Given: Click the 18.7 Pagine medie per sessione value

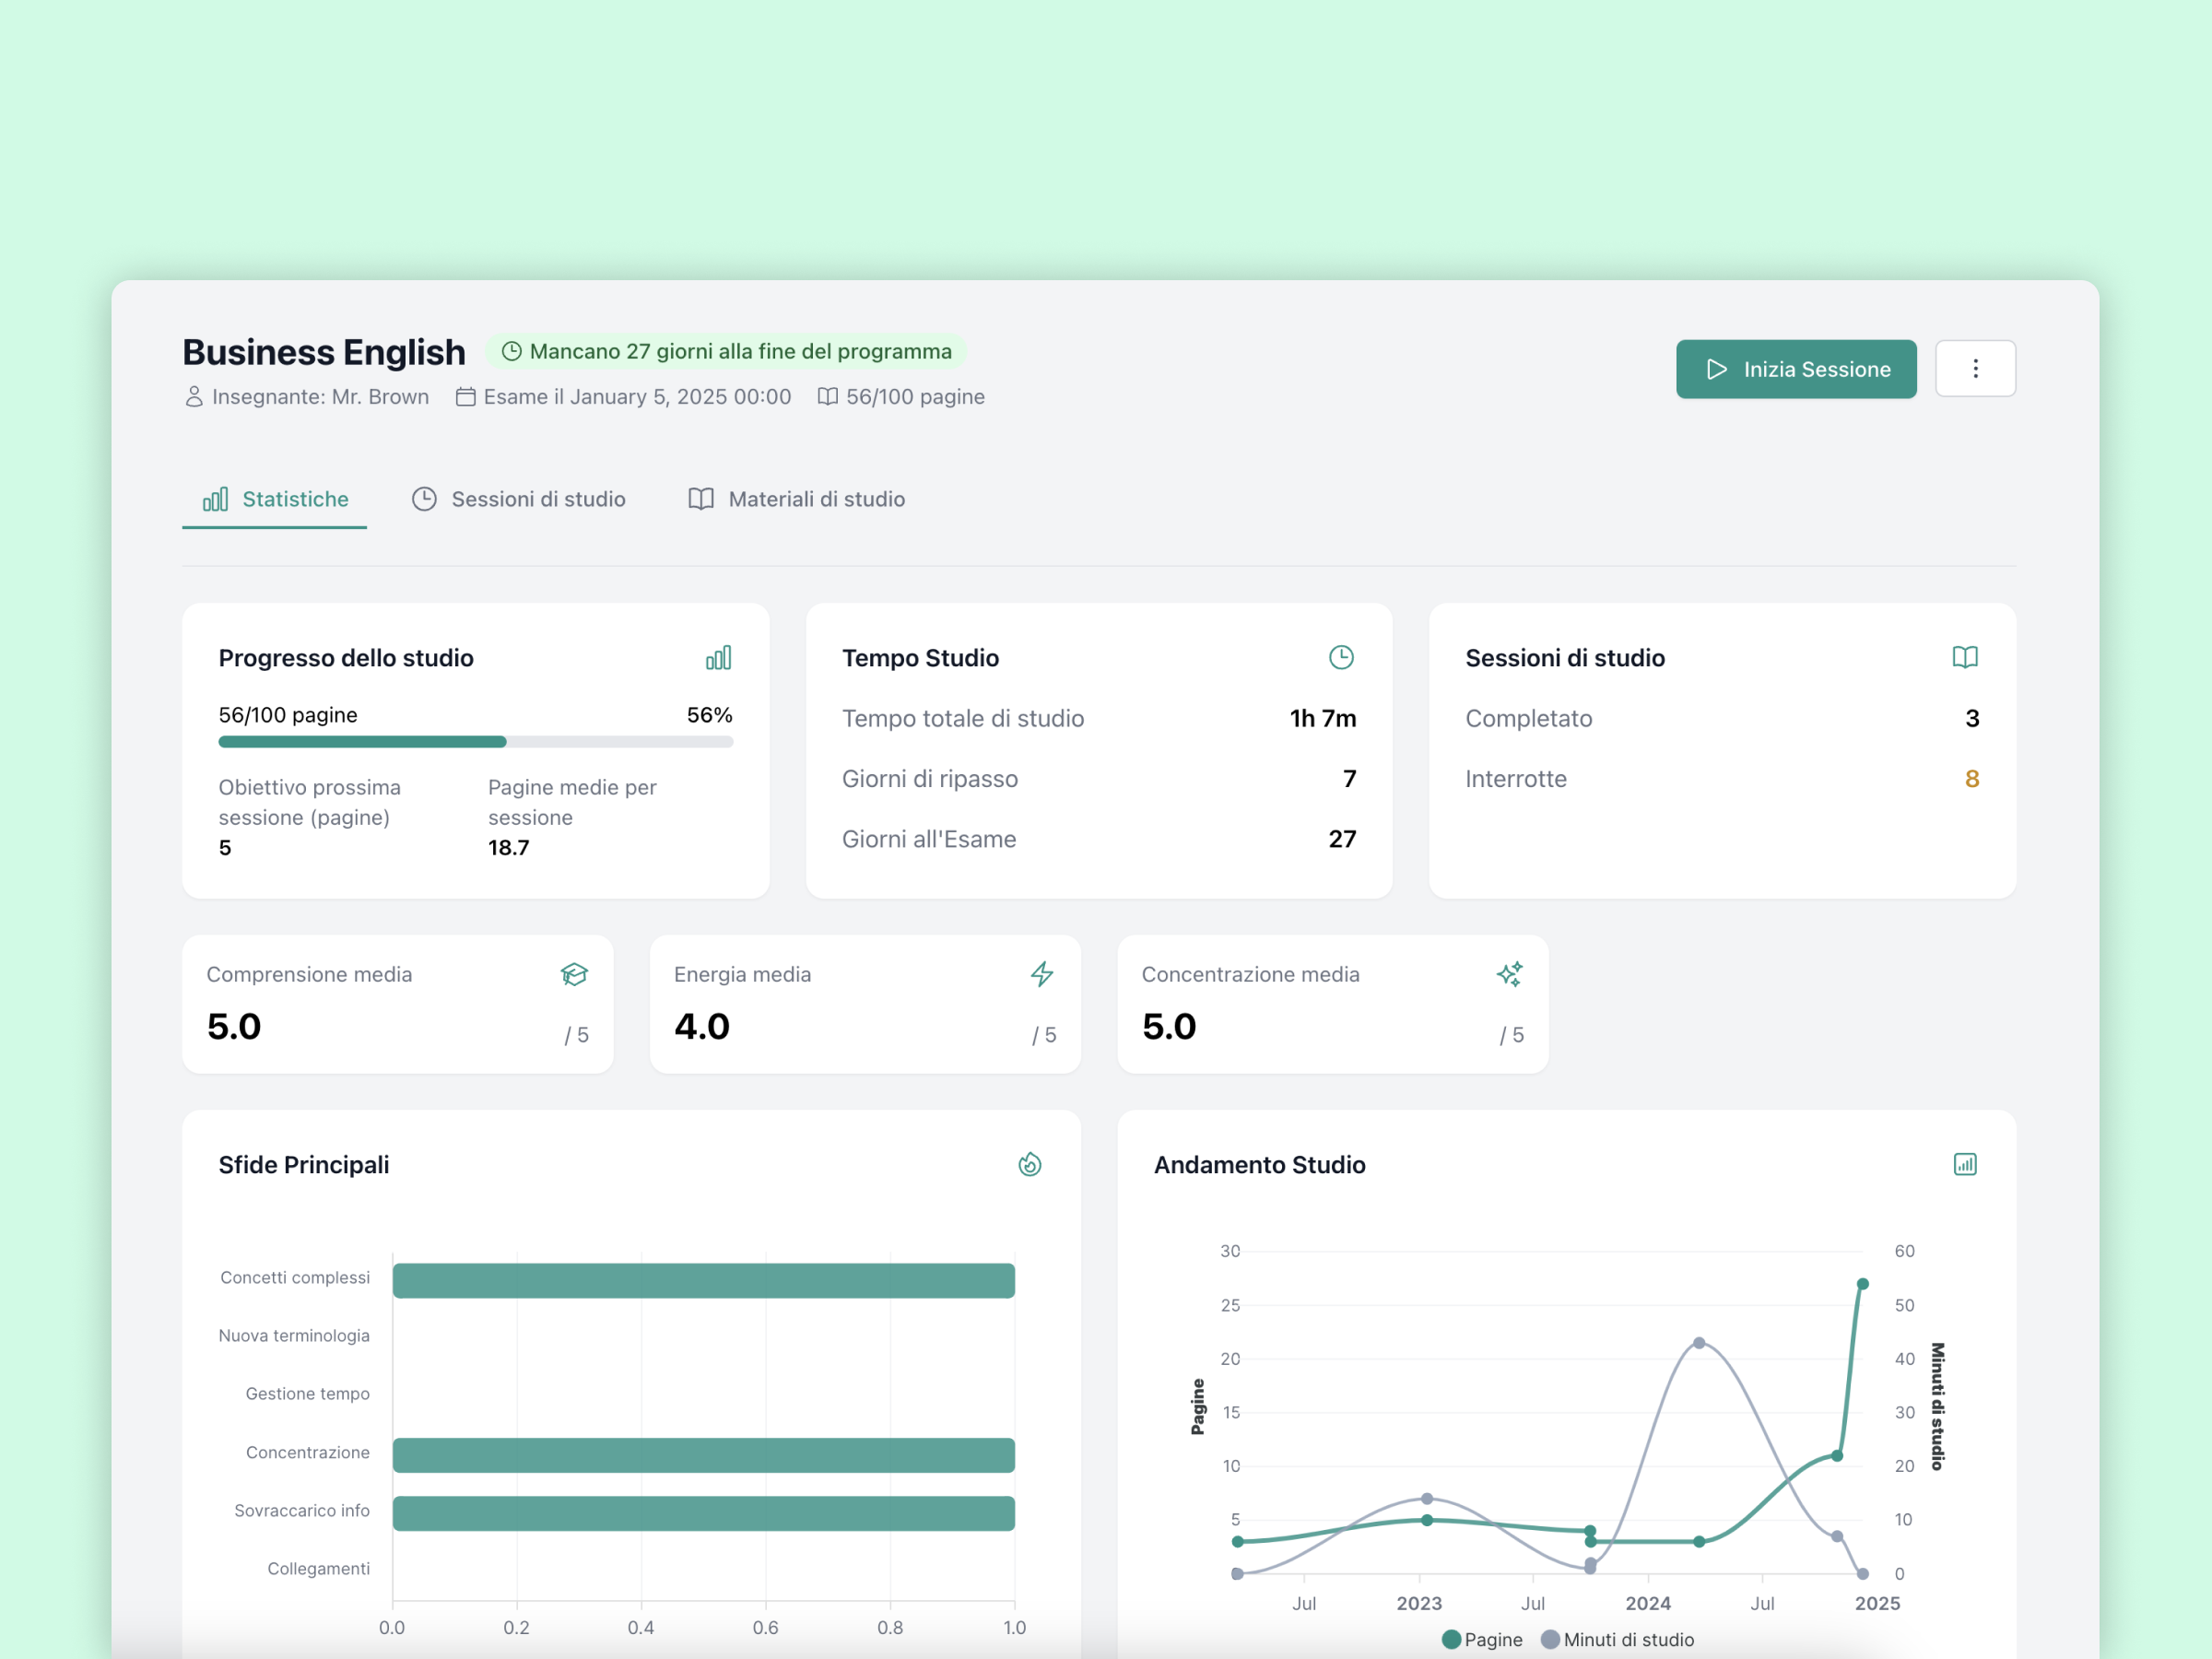Looking at the screenshot, I should tap(509, 848).
